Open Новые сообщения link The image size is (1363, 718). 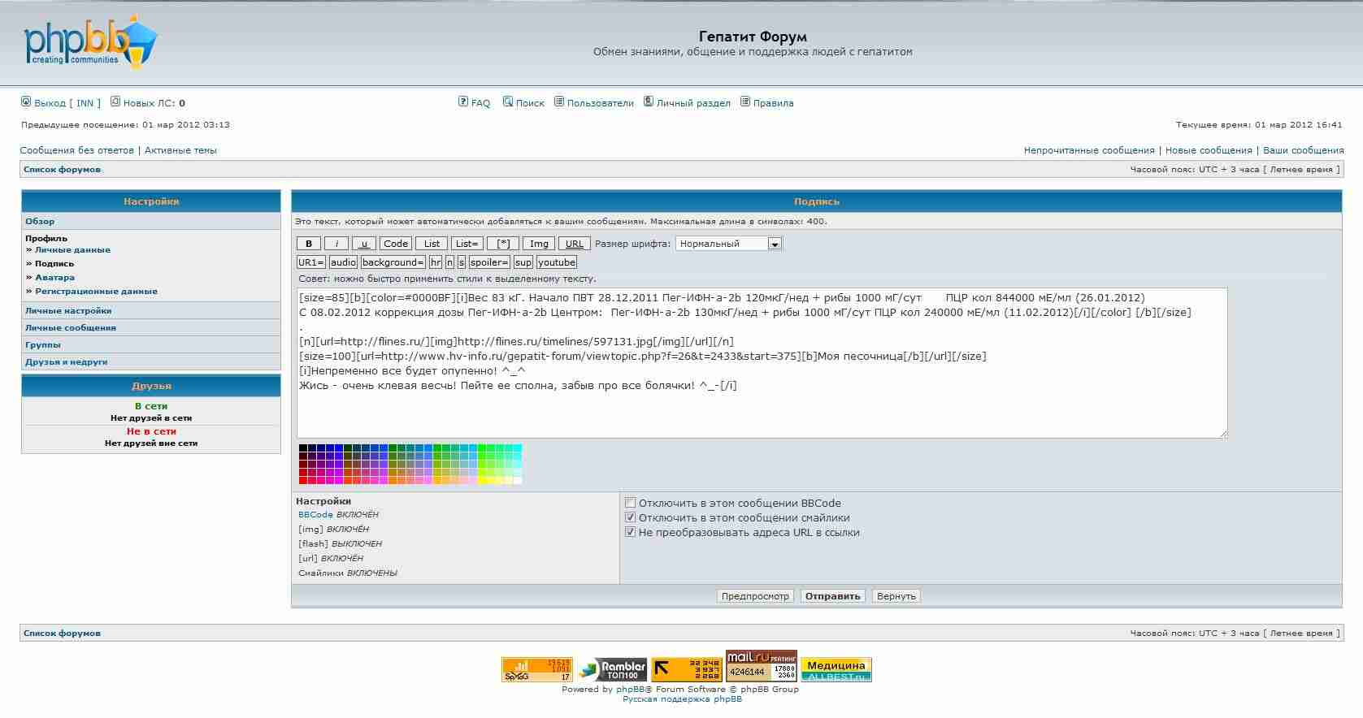pyautogui.click(x=1209, y=150)
